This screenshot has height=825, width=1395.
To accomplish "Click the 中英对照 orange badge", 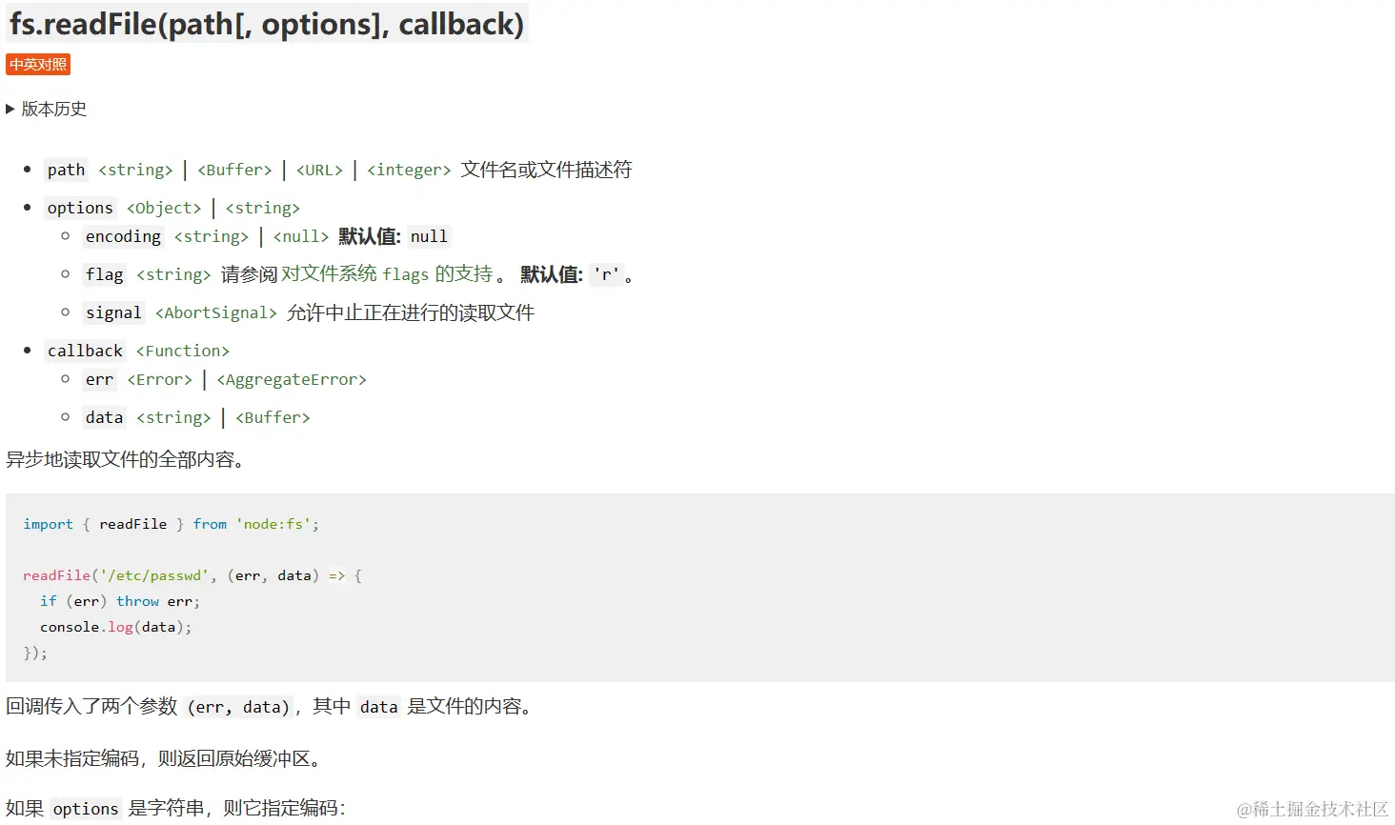I will coord(38,65).
